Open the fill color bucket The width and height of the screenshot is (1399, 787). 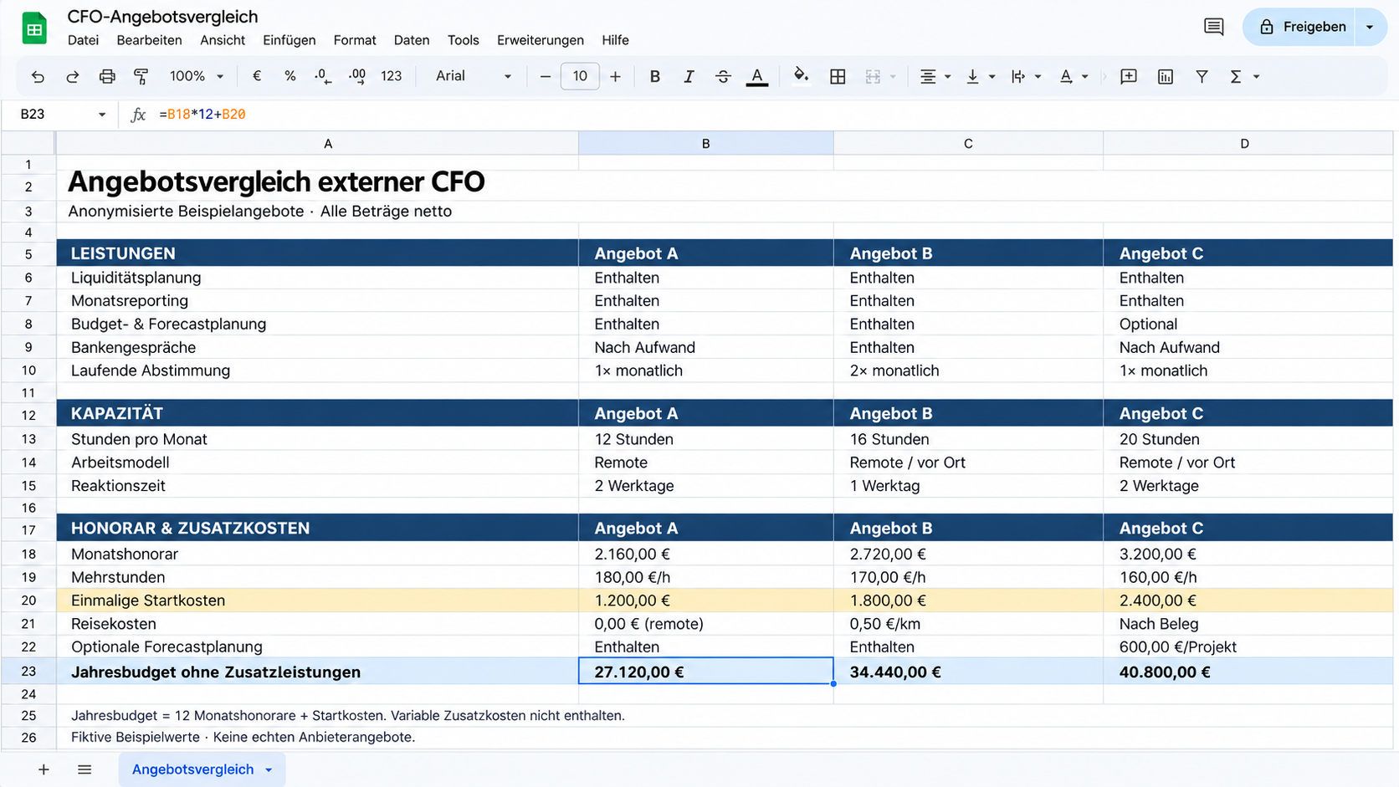pos(801,76)
